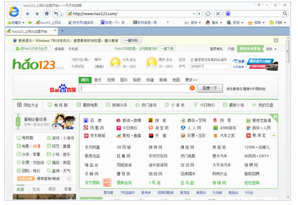Viewport: 298px width, 205px height.
Task: Open the address bar history dropdown arrow
Action: pyautogui.click(x=194, y=14)
